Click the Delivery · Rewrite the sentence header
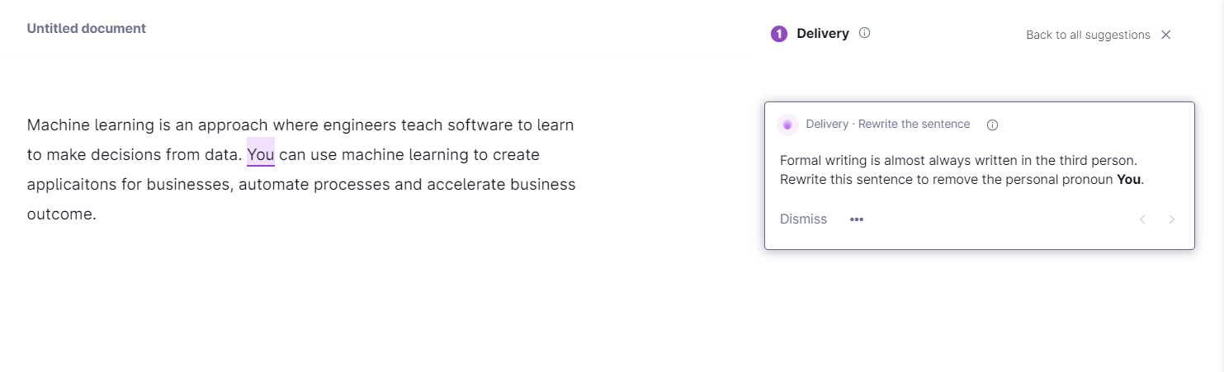Screen dimensions: 1224x372 point(888,125)
